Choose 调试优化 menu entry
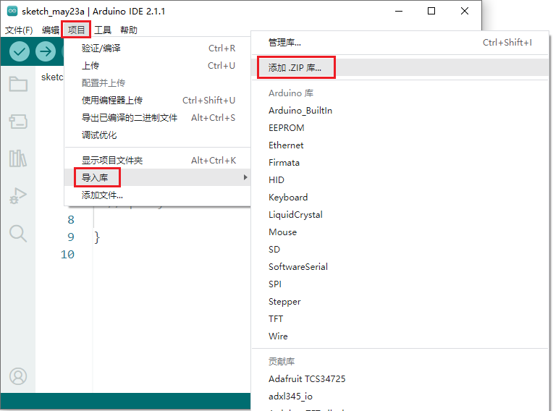This screenshot has width=553, height=411. point(158,135)
